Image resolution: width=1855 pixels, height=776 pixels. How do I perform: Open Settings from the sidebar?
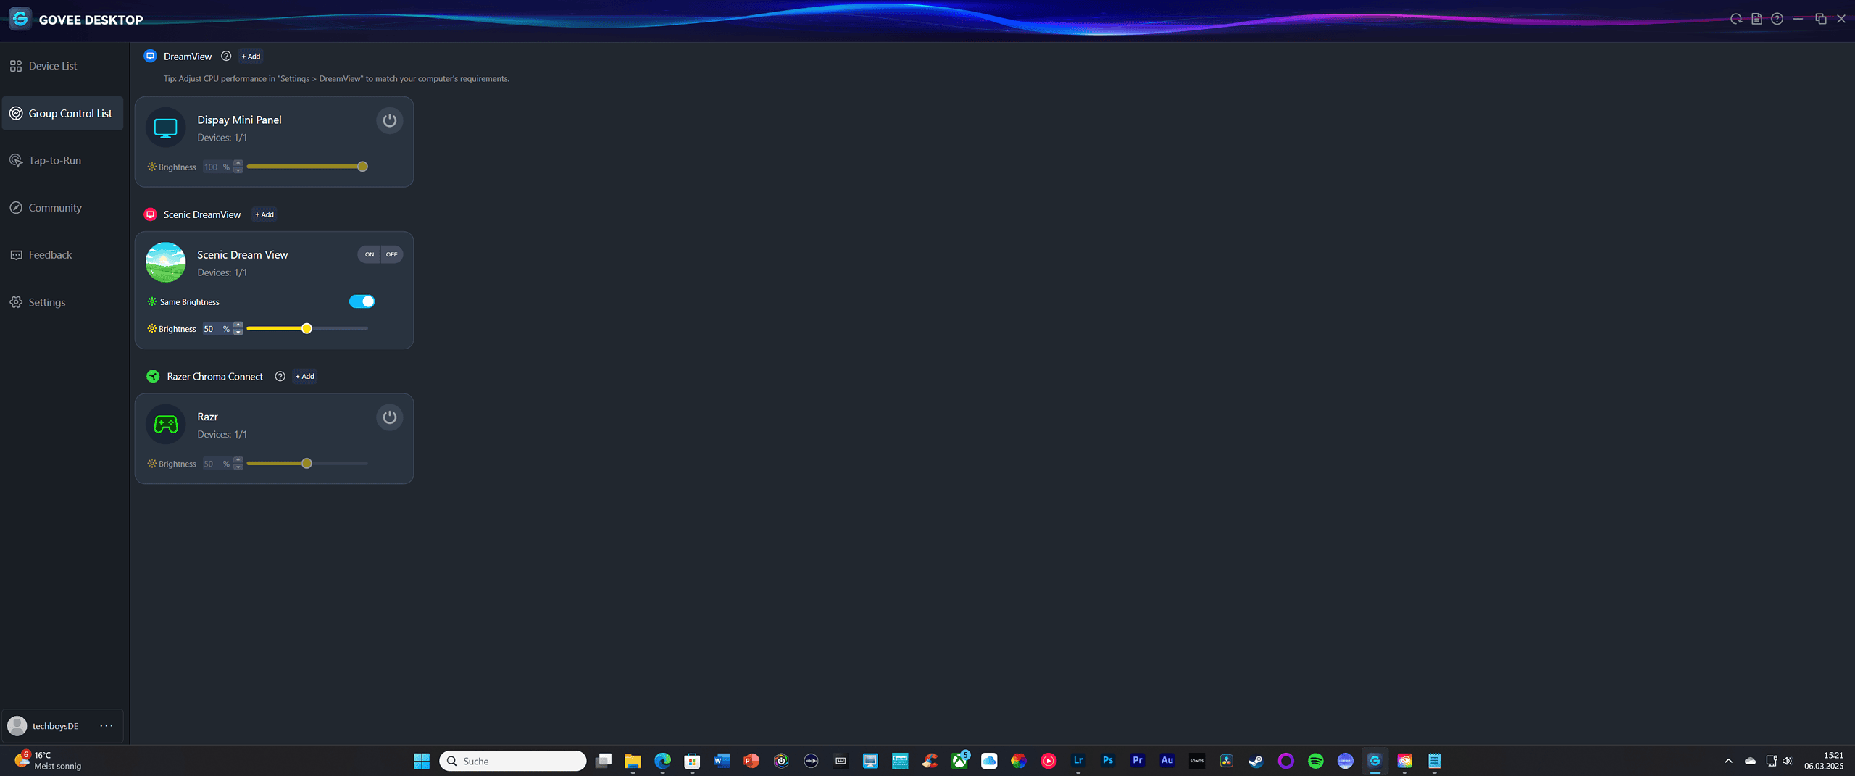[62, 302]
